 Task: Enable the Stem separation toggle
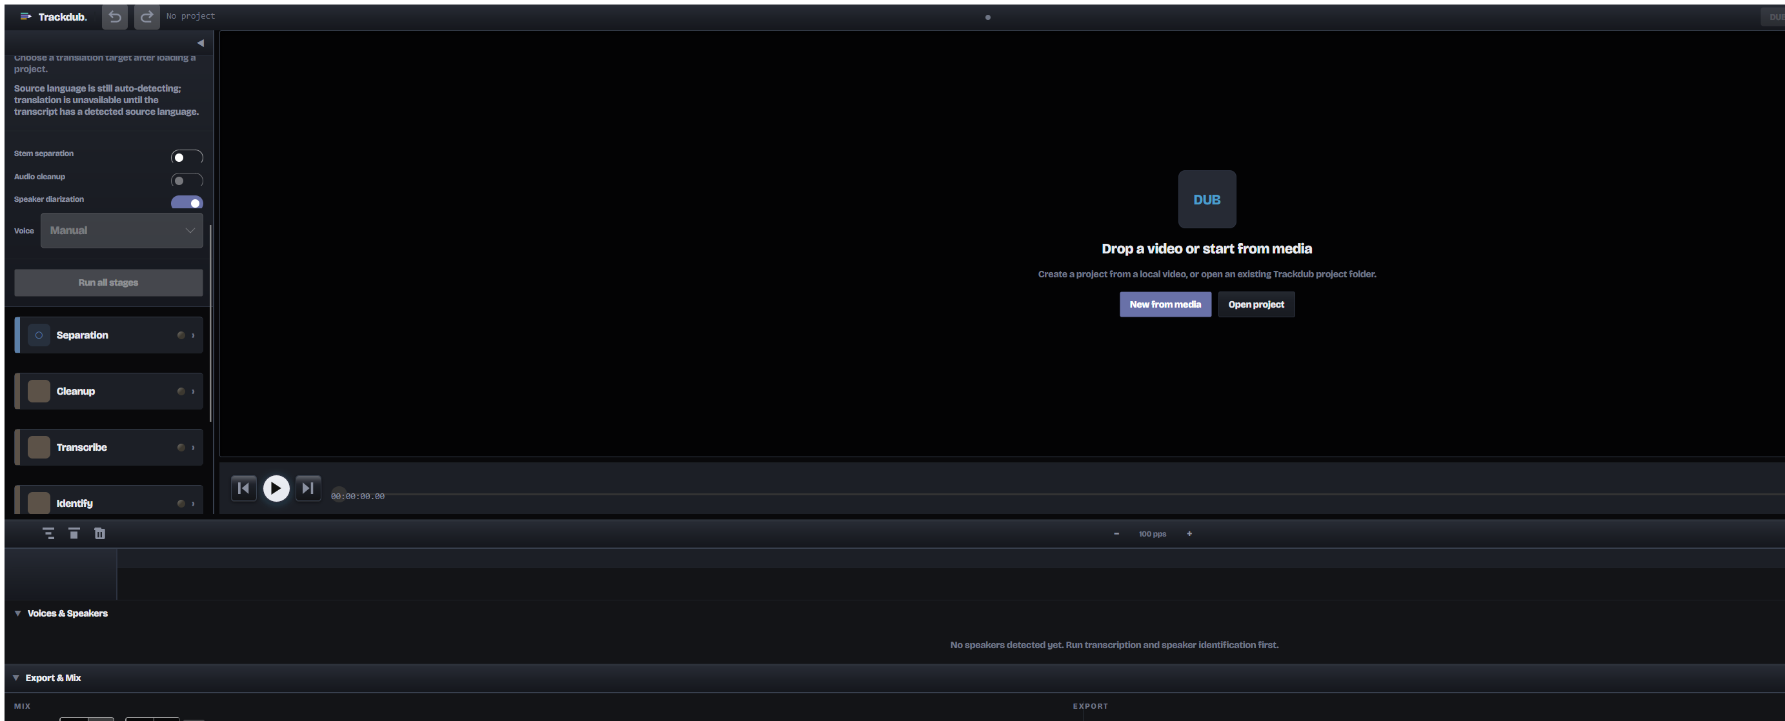(187, 157)
